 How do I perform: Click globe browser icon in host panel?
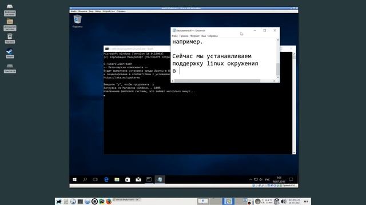pyautogui.click(x=73, y=201)
